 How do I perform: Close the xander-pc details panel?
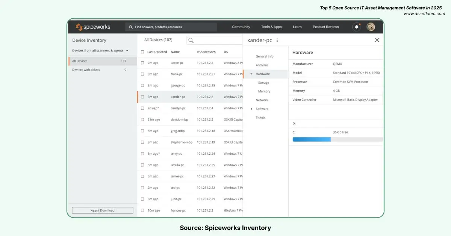tap(377, 40)
